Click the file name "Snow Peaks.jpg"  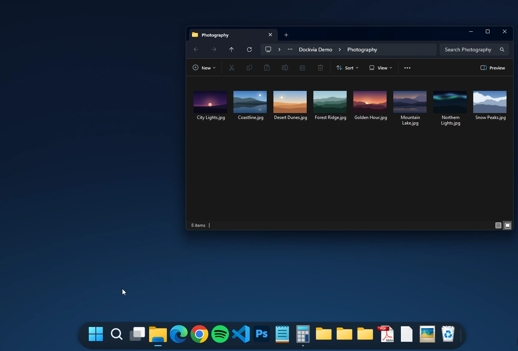(491, 117)
